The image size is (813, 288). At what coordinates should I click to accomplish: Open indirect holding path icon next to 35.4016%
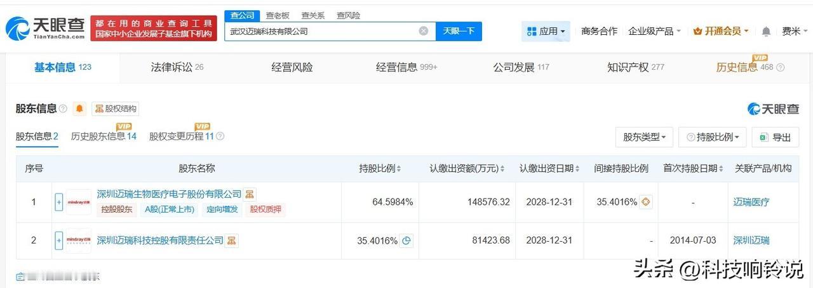tap(647, 202)
